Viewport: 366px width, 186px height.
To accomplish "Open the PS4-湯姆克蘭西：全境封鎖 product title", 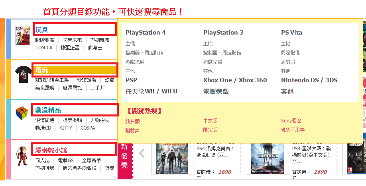I will [215, 151].
